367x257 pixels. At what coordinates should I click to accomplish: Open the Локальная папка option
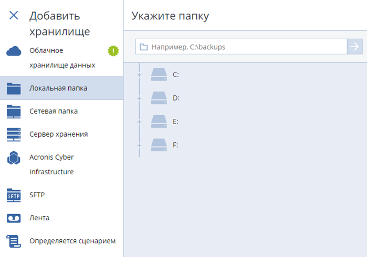point(58,88)
